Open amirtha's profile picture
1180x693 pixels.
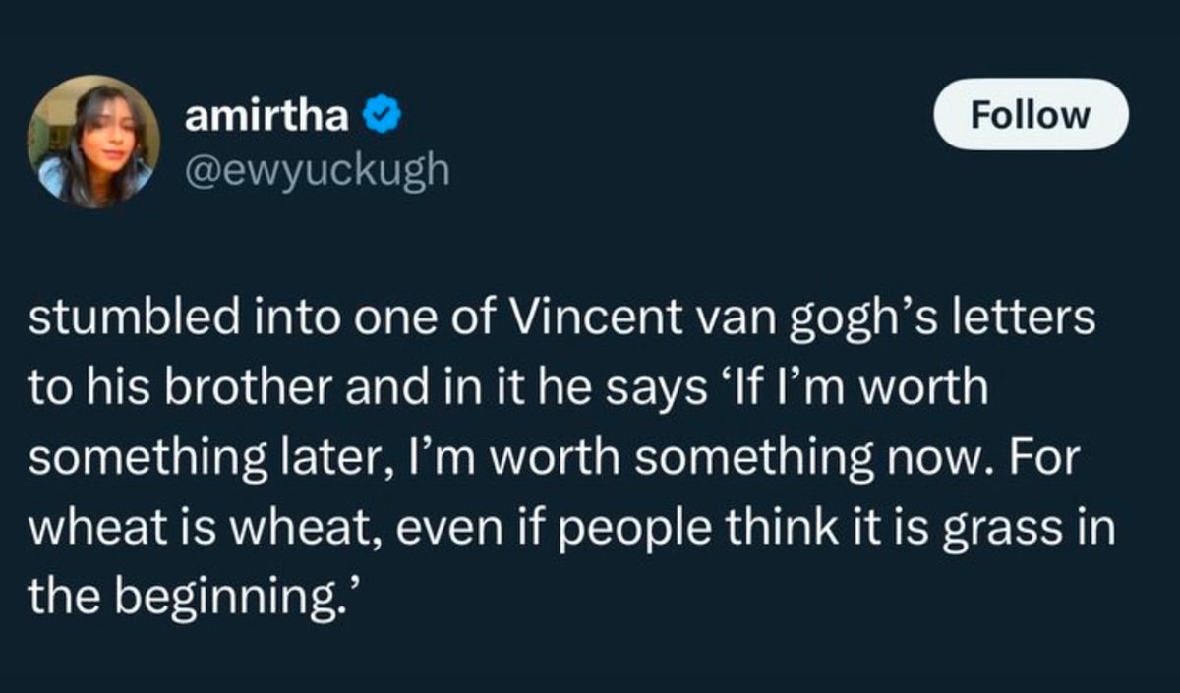93,142
